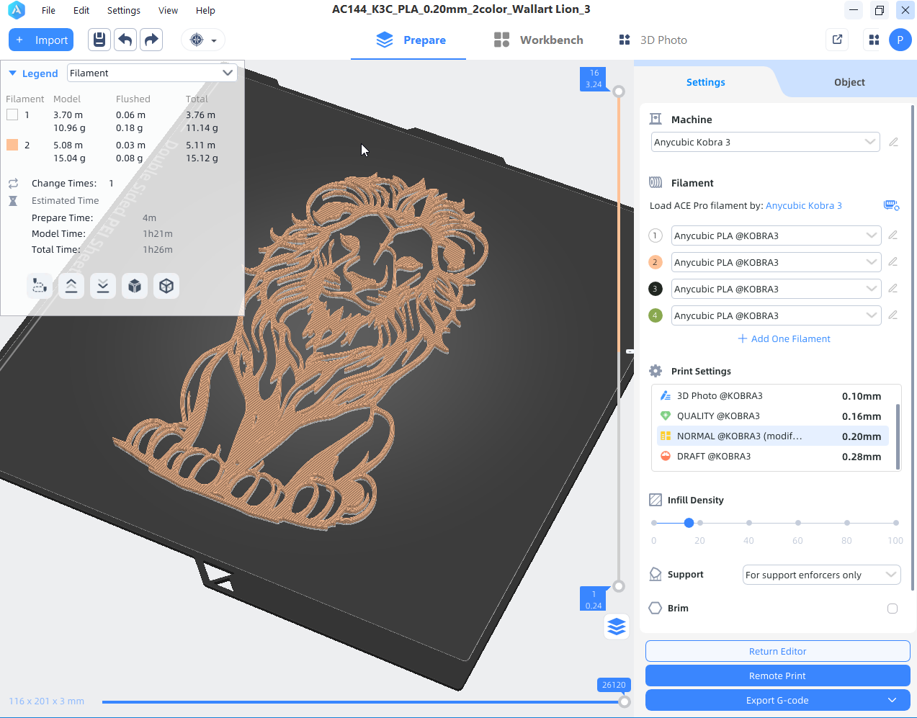The width and height of the screenshot is (917, 718).
Task: Edit filament 2 preset with the pencil icon
Action: tap(893, 262)
